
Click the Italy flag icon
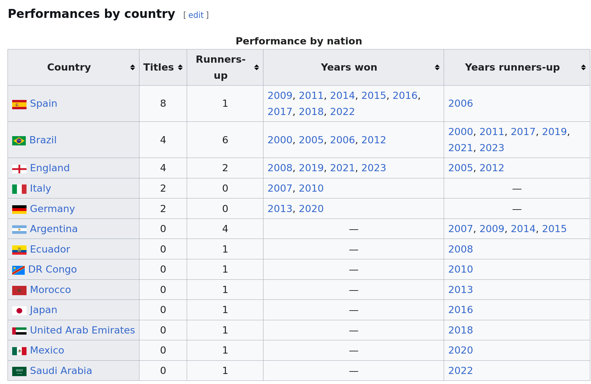(x=19, y=189)
